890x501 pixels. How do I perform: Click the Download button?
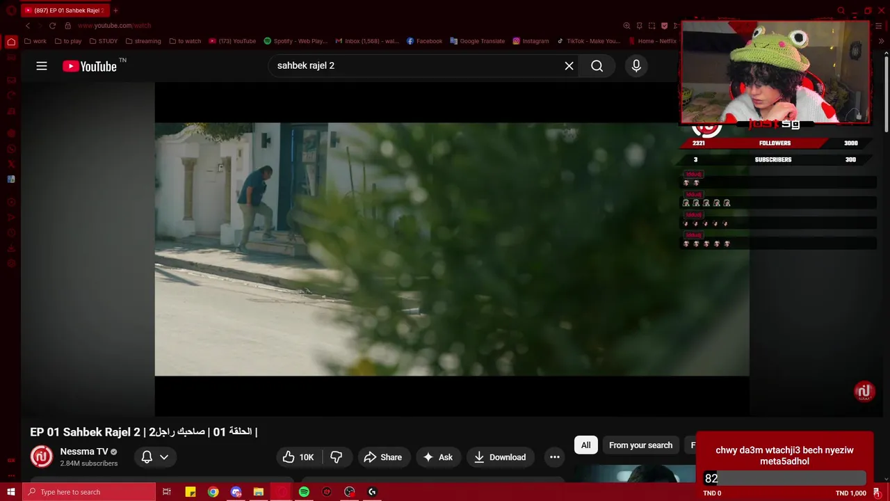coord(500,457)
